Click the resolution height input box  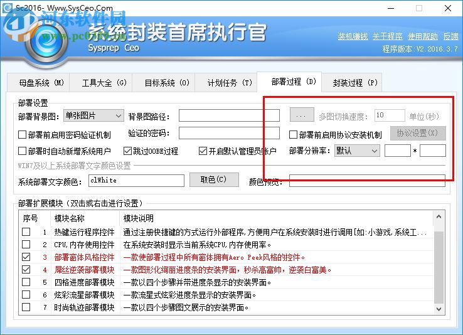pos(433,151)
